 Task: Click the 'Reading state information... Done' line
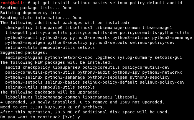[41, 18]
